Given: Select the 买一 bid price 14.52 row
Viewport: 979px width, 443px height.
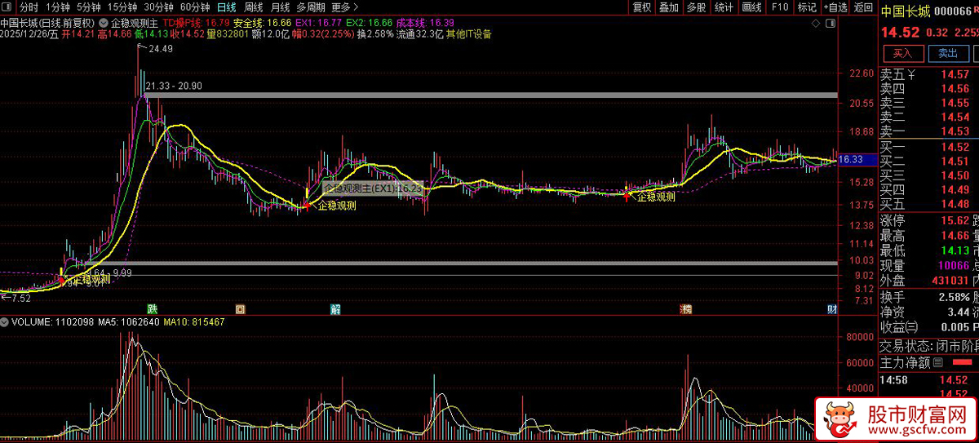Looking at the screenshot, I should tap(928, 147).
